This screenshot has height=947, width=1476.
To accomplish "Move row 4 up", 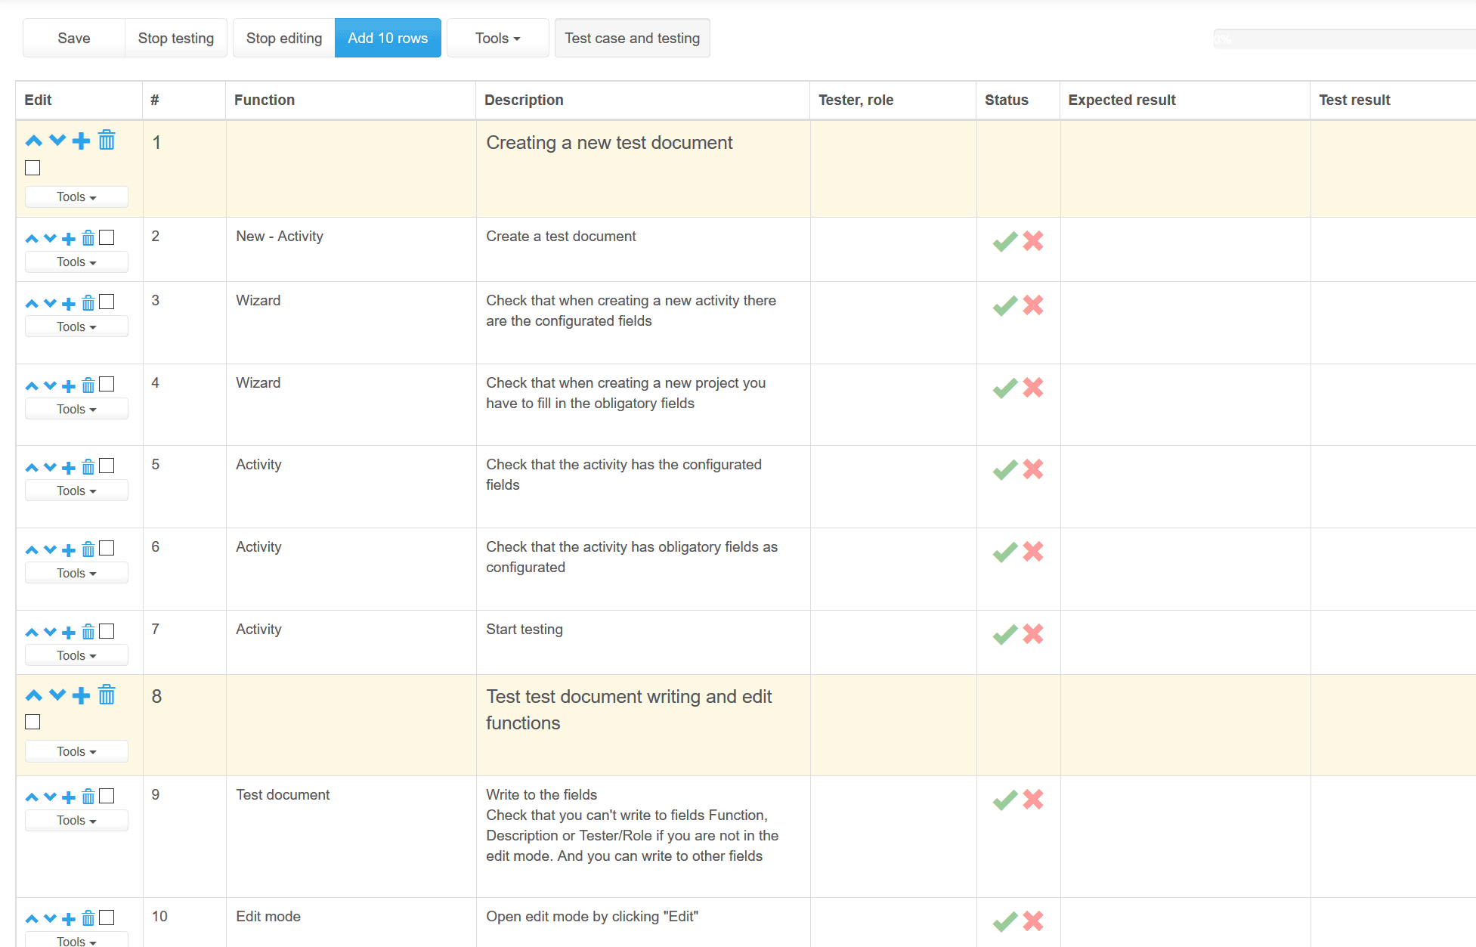I will [32, 386].
